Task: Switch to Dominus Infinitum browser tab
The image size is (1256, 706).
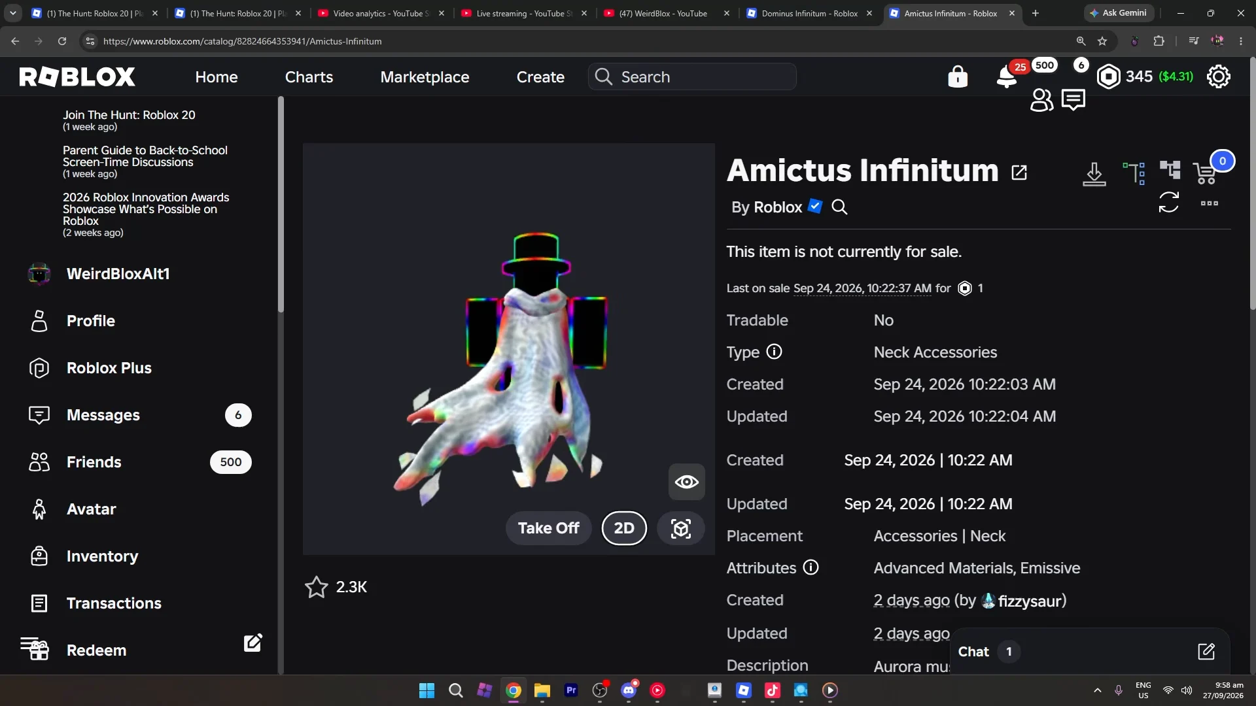Action: point(809,13)
